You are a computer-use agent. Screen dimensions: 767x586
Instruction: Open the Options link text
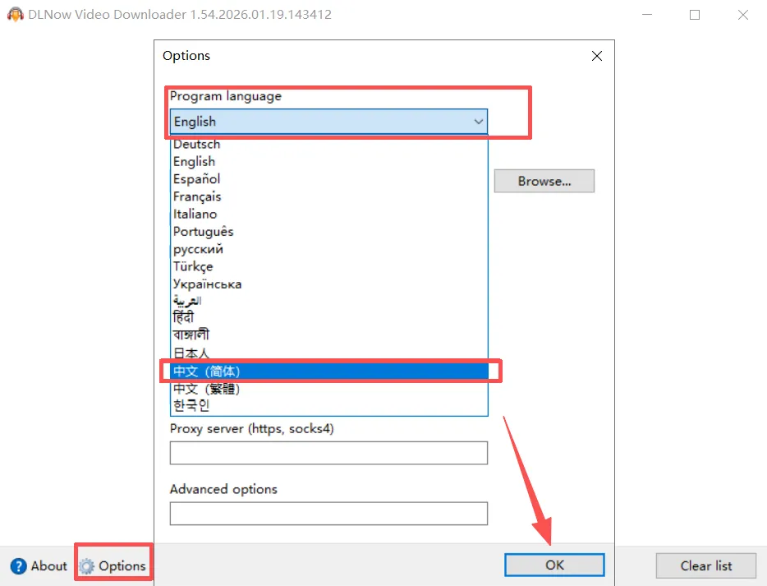(122, 566)
